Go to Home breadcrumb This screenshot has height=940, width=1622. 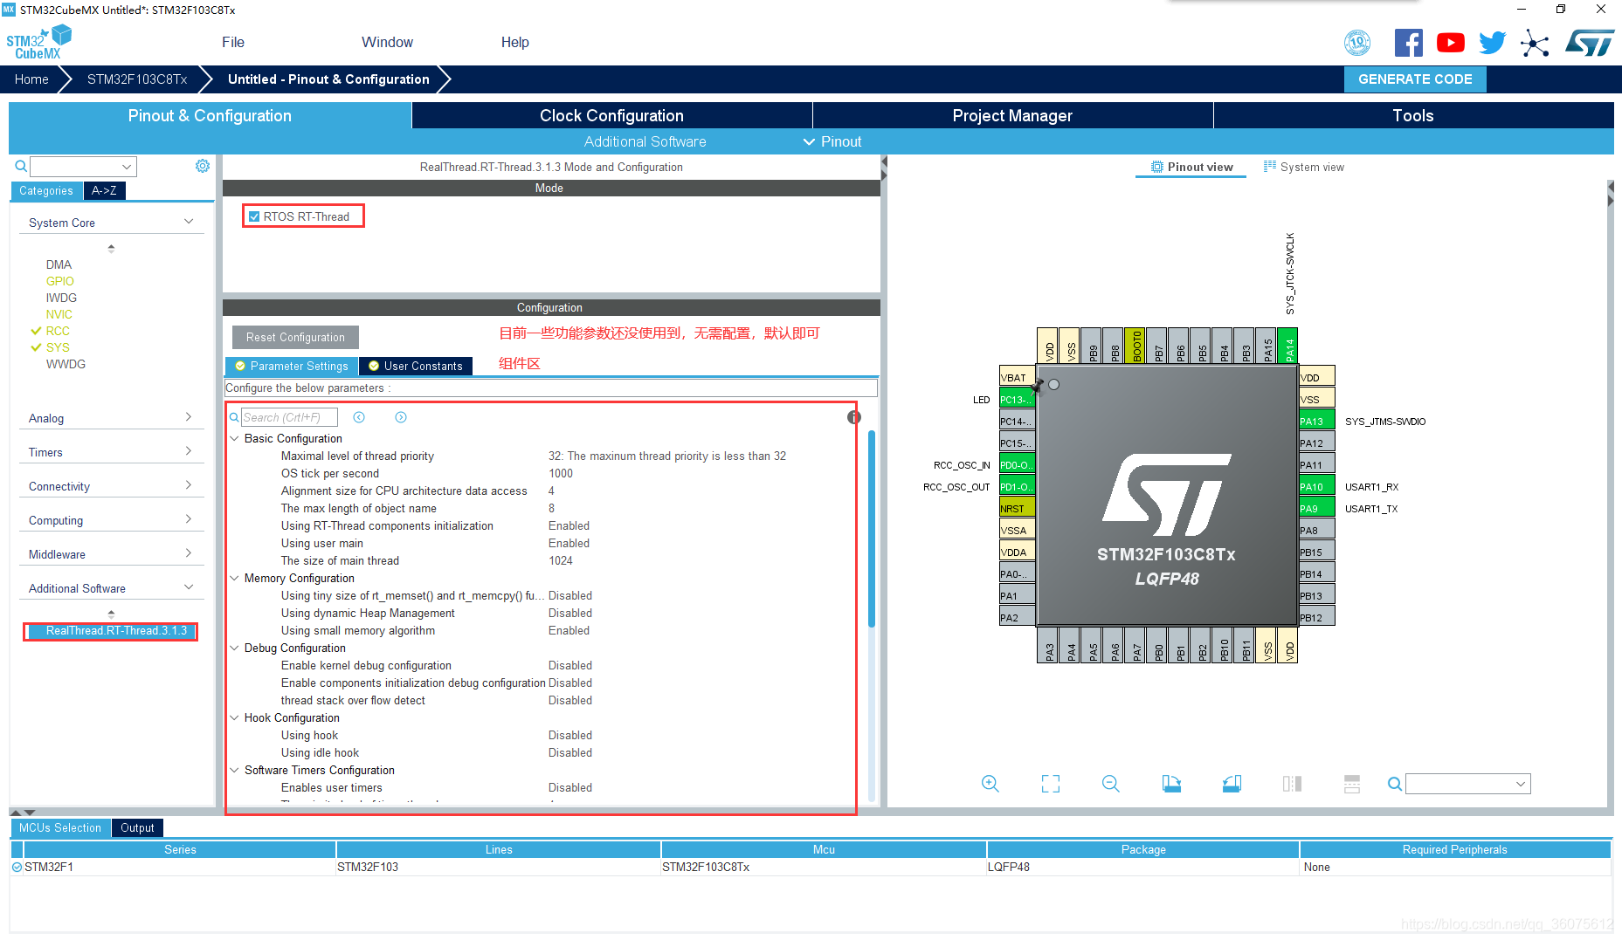[x=31, y=79]
